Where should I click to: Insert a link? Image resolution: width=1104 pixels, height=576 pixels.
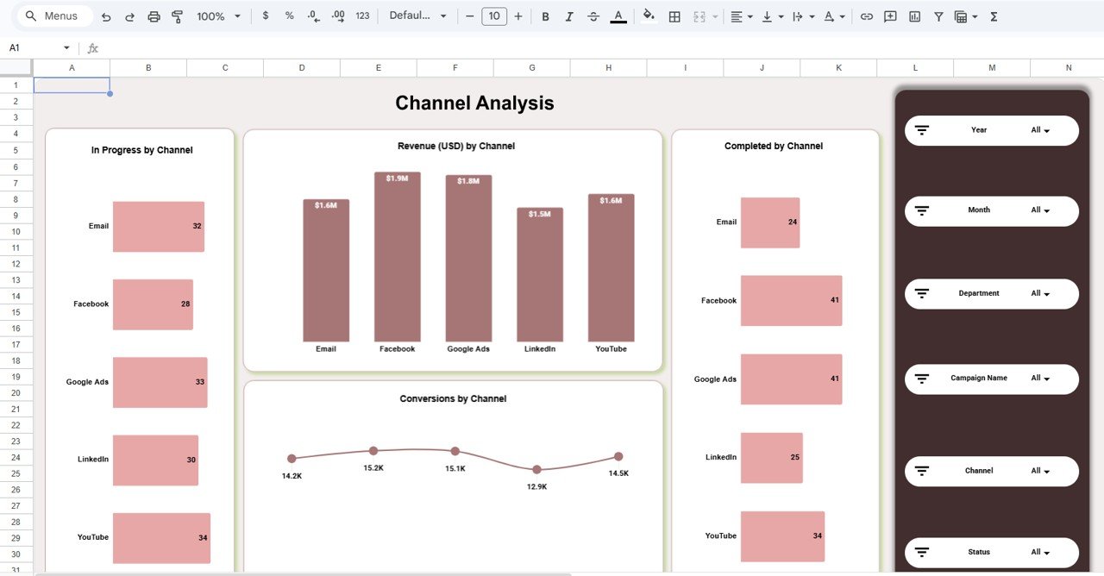coord(867,16)
